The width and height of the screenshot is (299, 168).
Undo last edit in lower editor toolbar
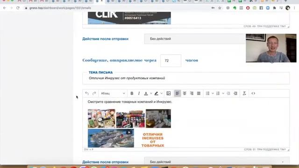[x=87, y=93]
